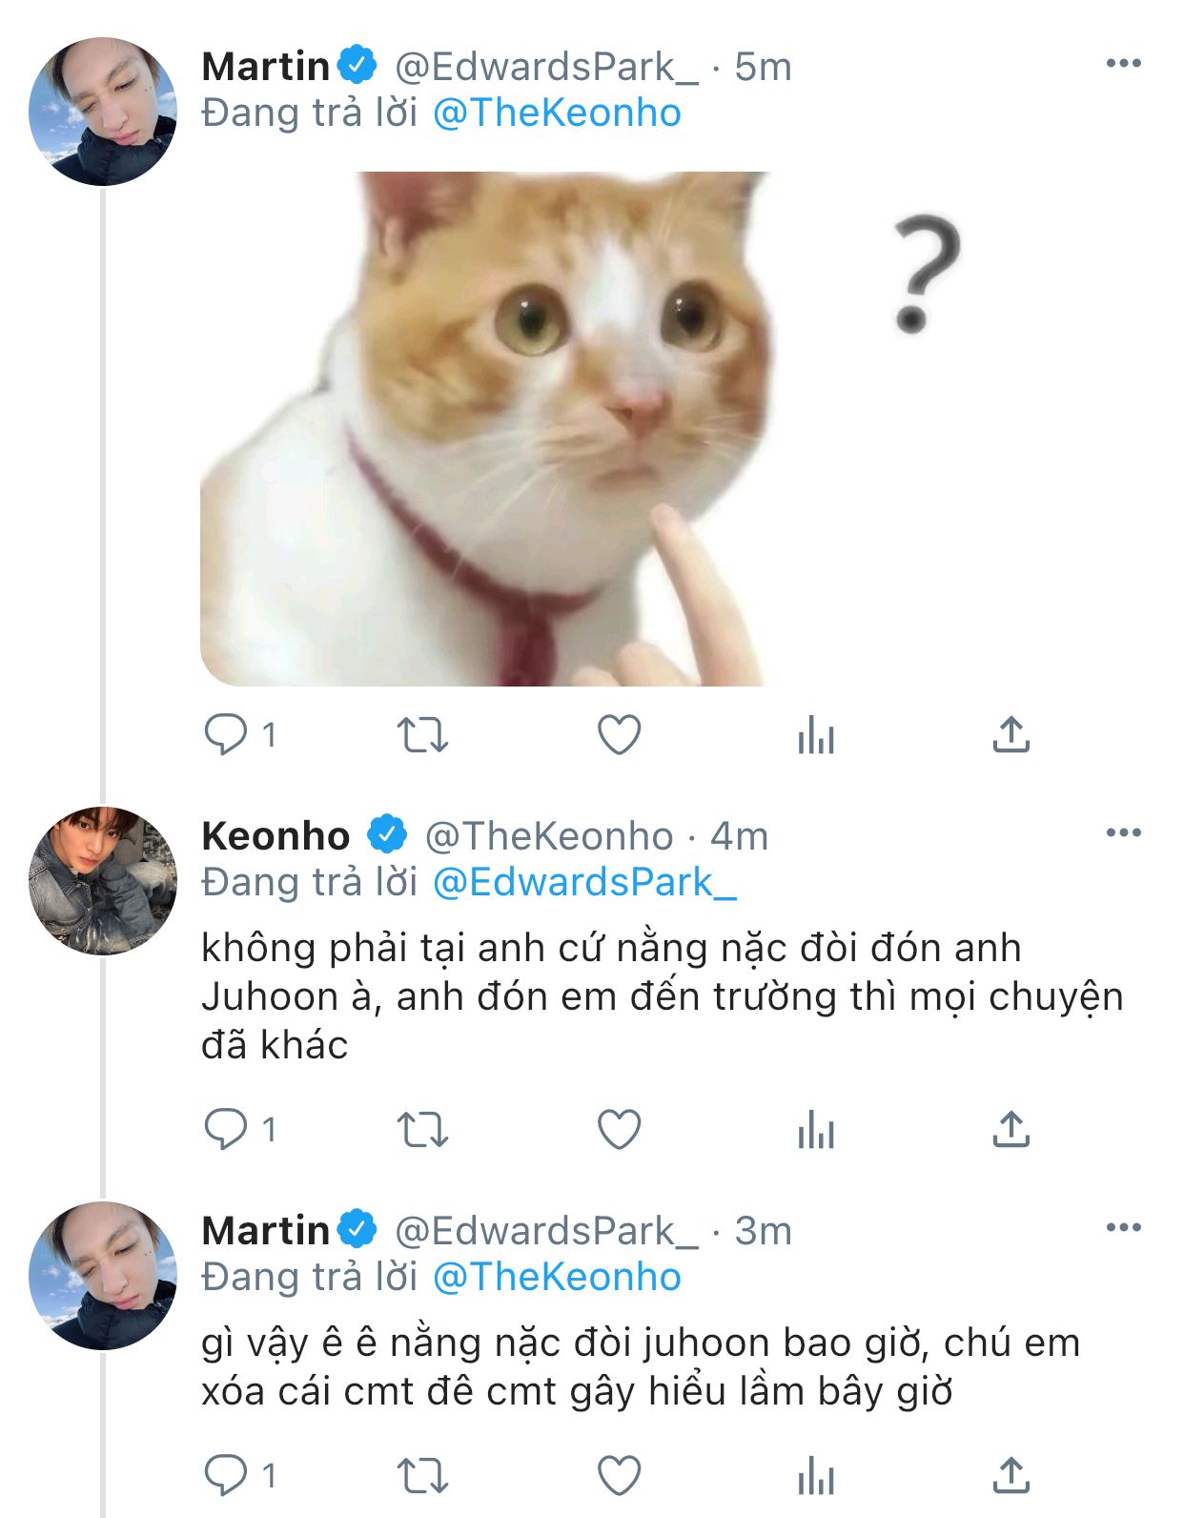View analytics for Martin's 3m reply

pyautogui.click(x=816, y=1476)
